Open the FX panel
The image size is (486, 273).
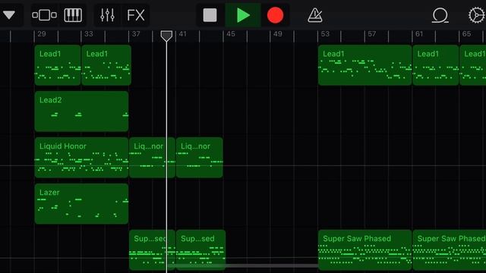point(136,15)
